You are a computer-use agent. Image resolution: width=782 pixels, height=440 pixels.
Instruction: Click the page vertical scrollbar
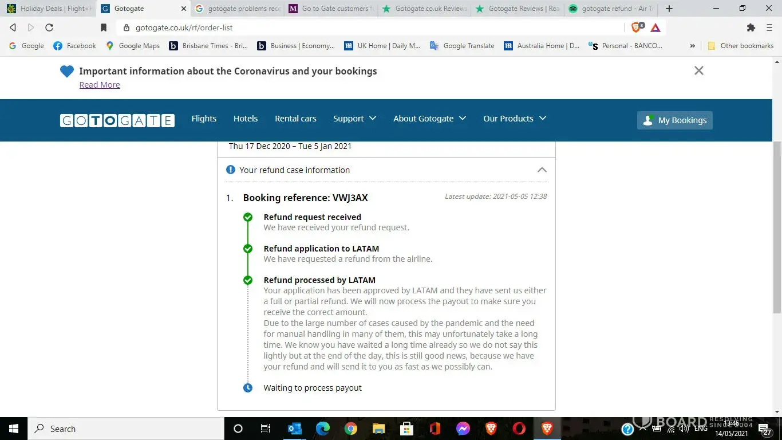click(777, 226)
